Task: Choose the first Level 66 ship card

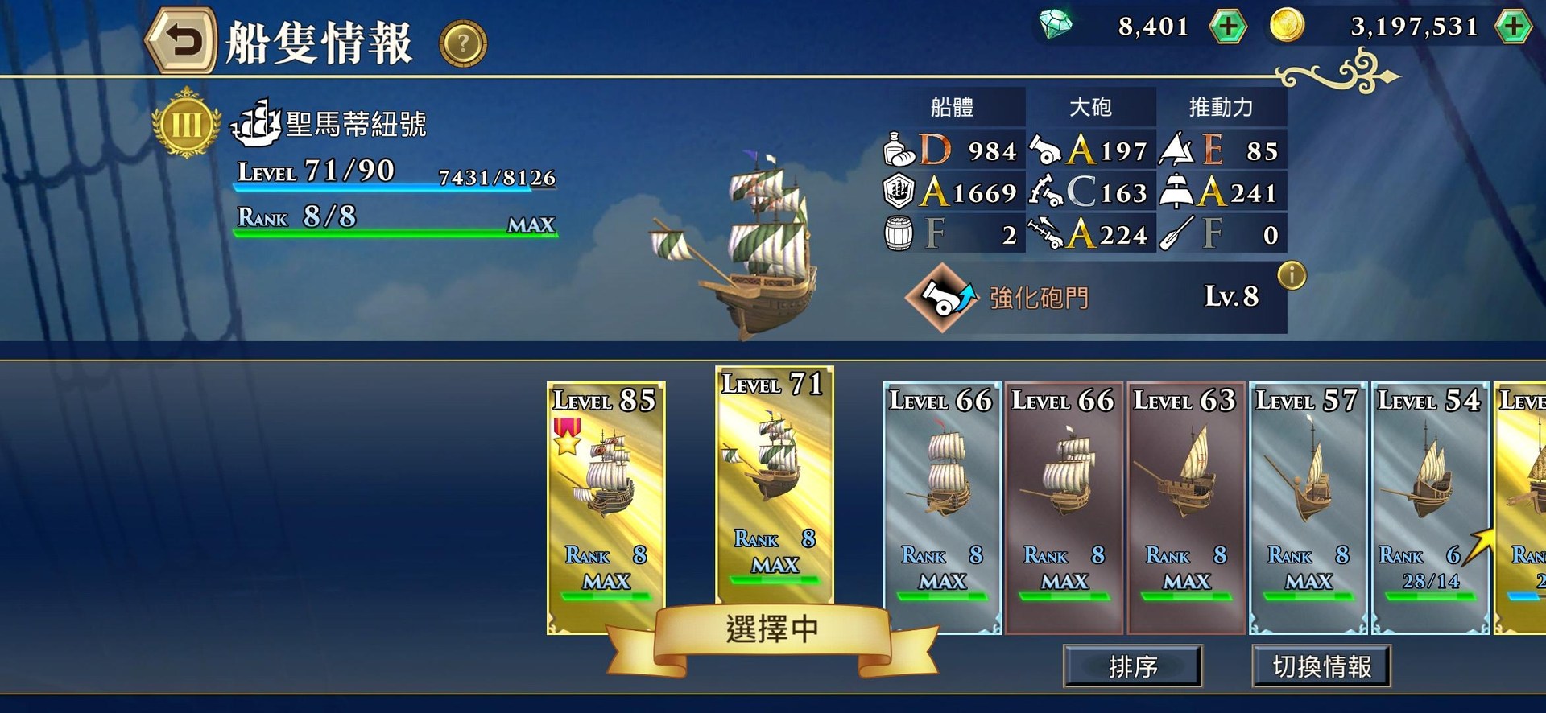Action: click(942, 508)
